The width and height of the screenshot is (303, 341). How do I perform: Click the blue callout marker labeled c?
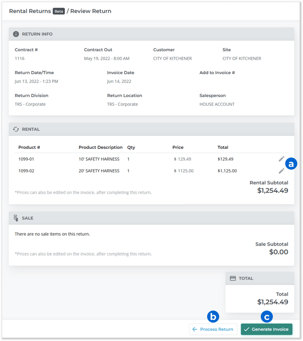pyautogui.click(x=267, y=317)
